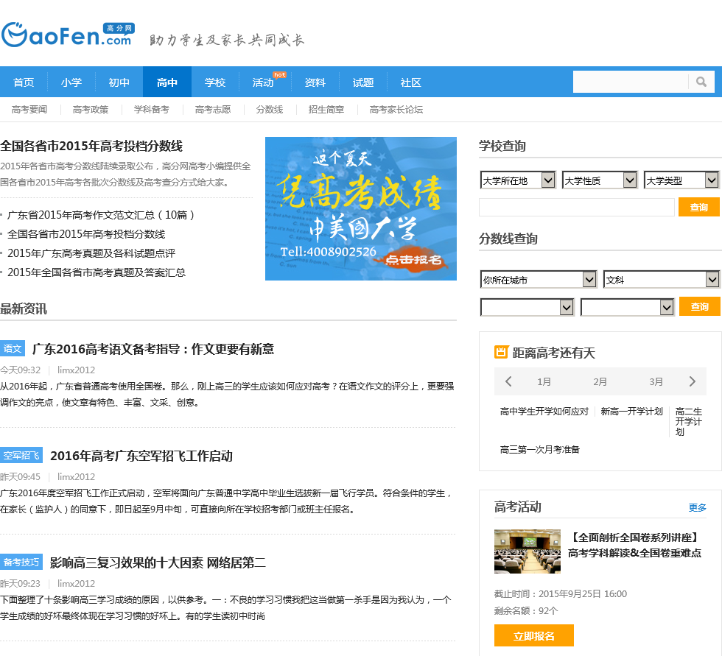The image size is (722, 656).
Task: Click the 空军招飞 category tag
Action: (x=21, y=455)
